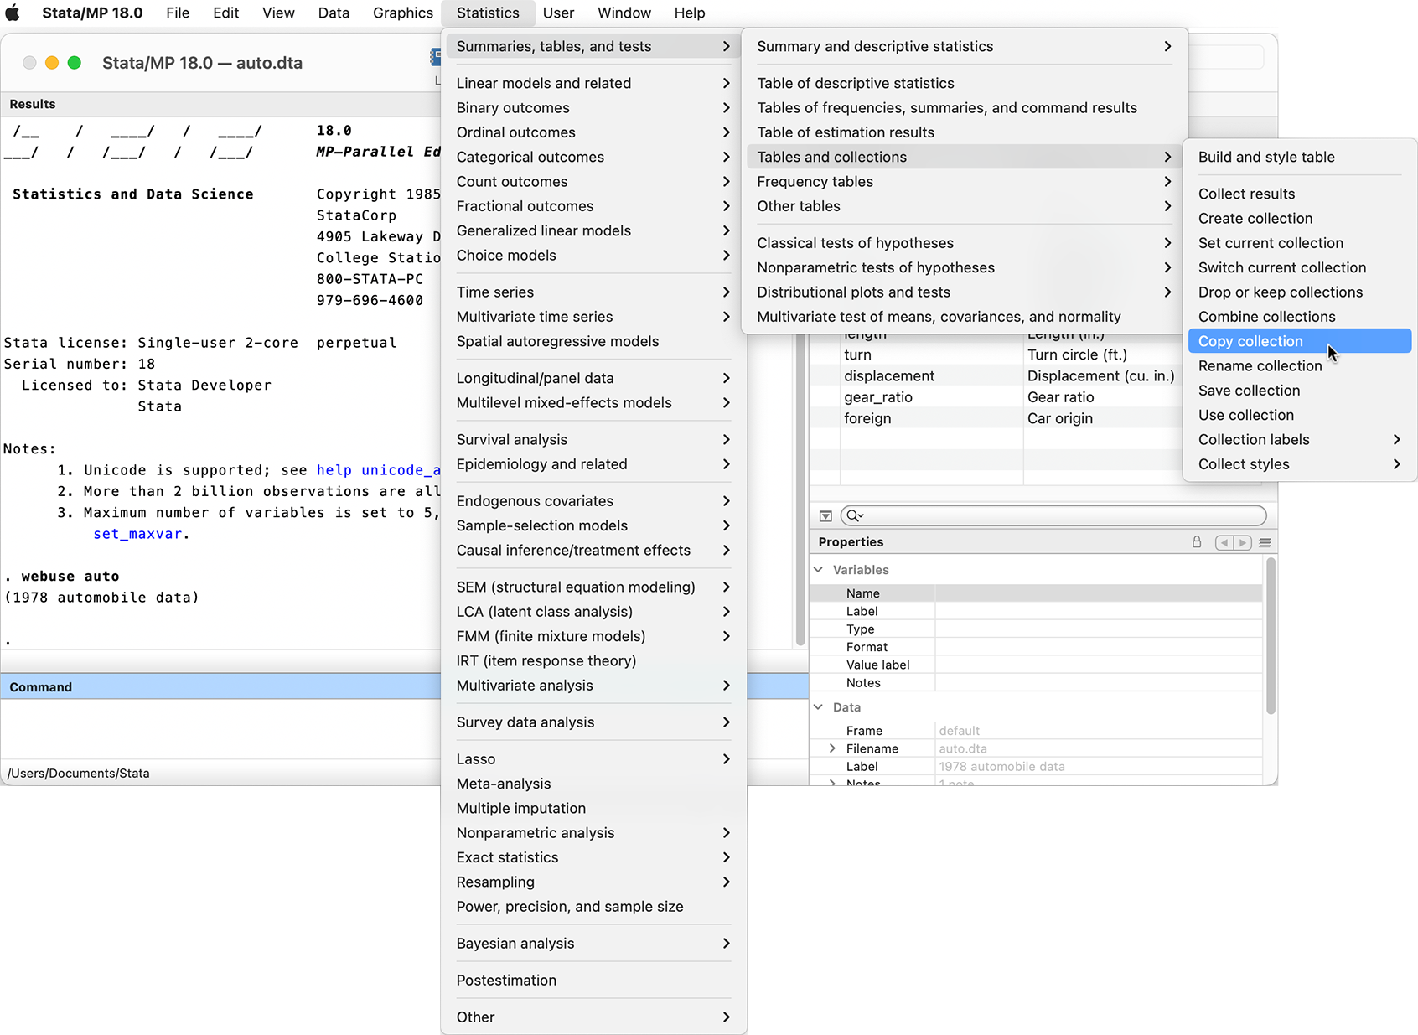Click the help unicode link in Results
Viewport: 1418px width, 1035px height.
(378, 470)
